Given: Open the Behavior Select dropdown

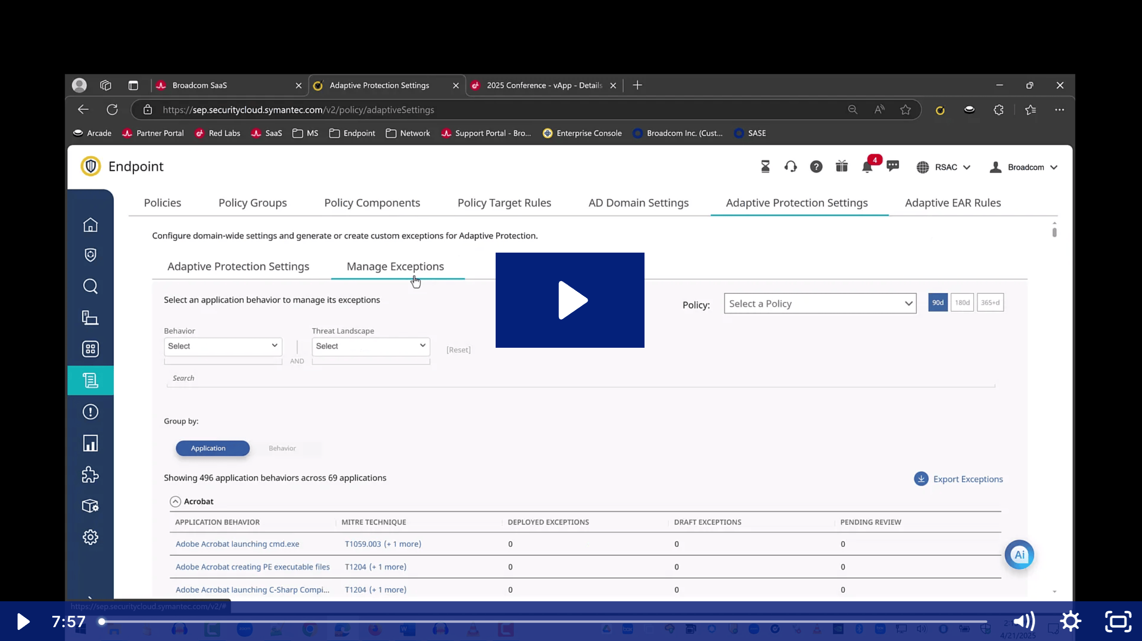Looking at the screenshot, I should 223,346.
